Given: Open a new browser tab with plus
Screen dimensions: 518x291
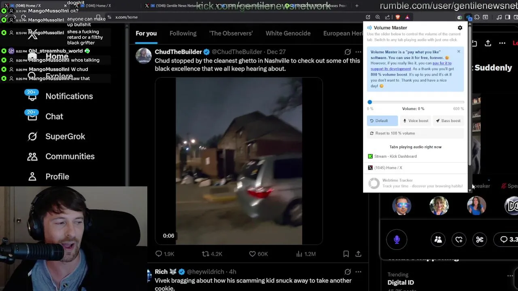Looking at the screenshot, I should coord(357,6).
